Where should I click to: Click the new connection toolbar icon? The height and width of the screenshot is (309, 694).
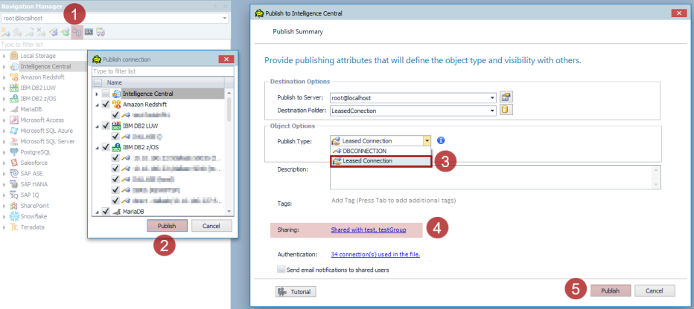click(6, 32)
